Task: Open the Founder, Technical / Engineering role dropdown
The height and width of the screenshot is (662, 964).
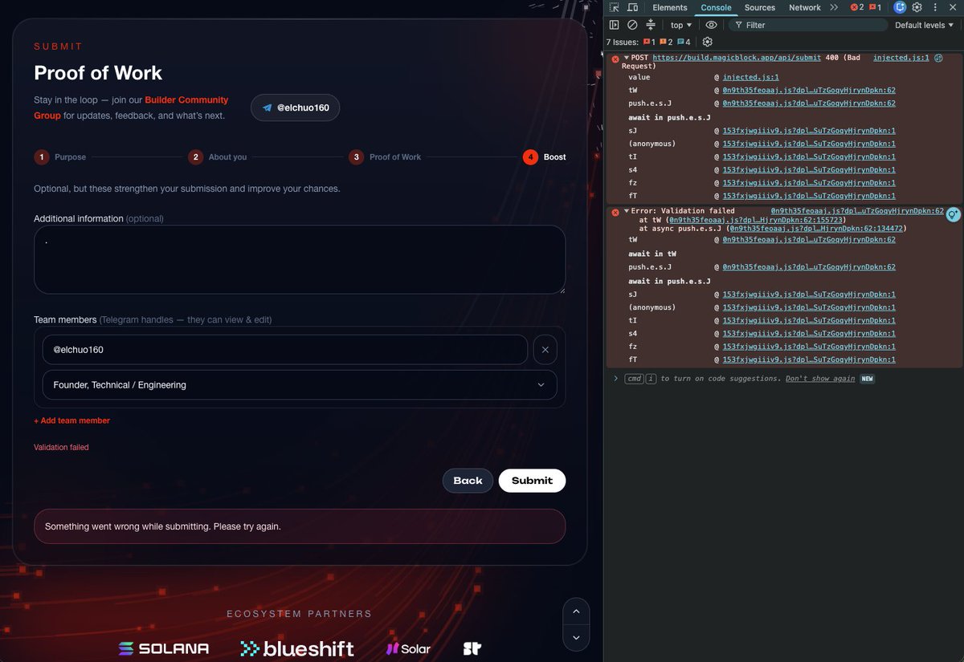Action: (300, 385)
